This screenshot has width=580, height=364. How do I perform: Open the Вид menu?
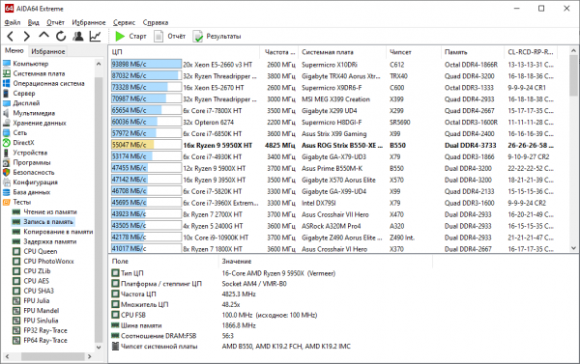coord(33,22)
